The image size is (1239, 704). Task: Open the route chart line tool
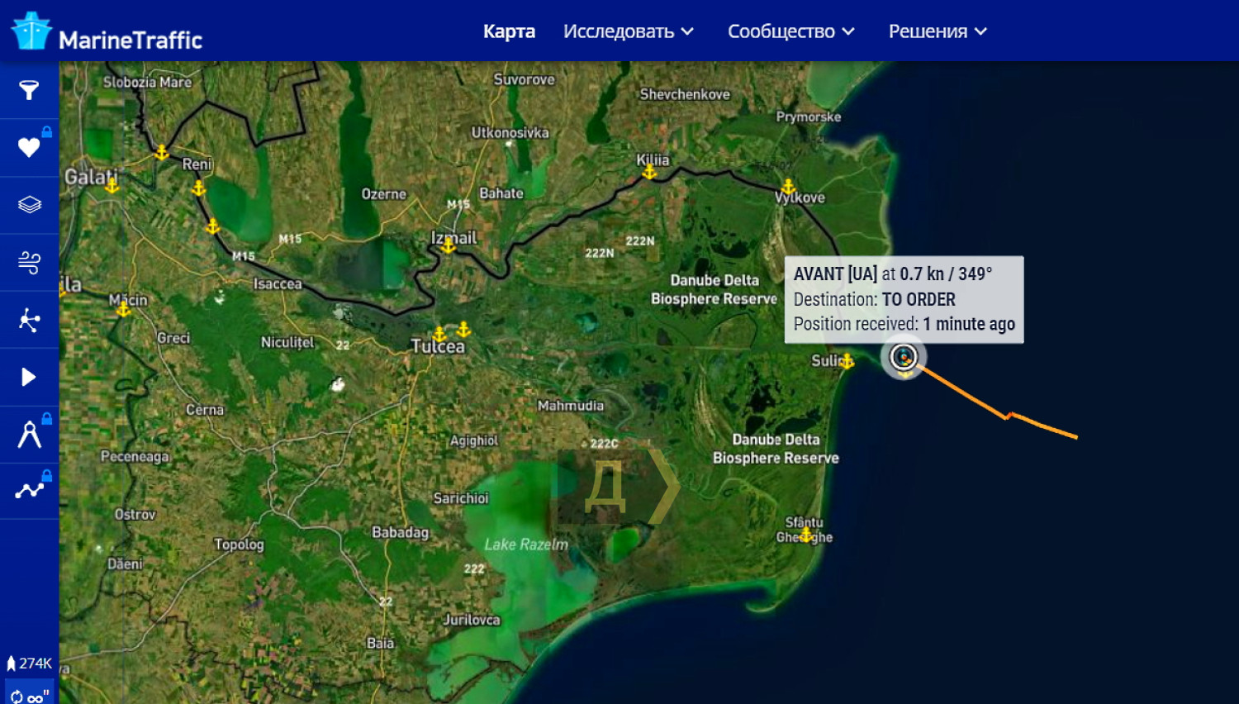click(29, 491)
